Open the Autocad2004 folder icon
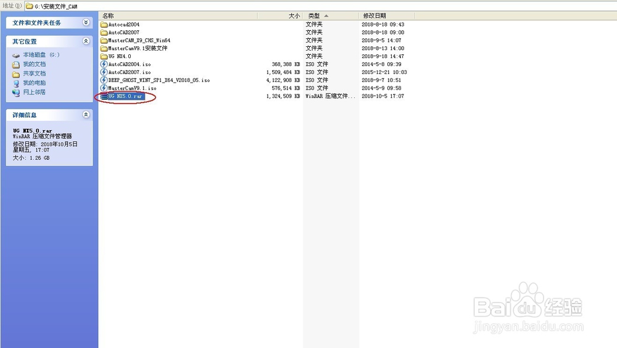This screenshot has width=617, height=348. 104,25
